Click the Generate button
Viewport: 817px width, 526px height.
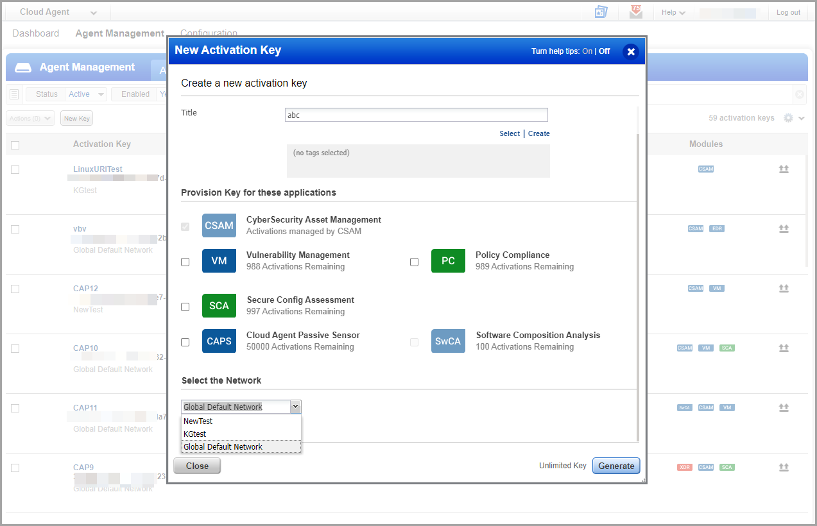(615, 466)
